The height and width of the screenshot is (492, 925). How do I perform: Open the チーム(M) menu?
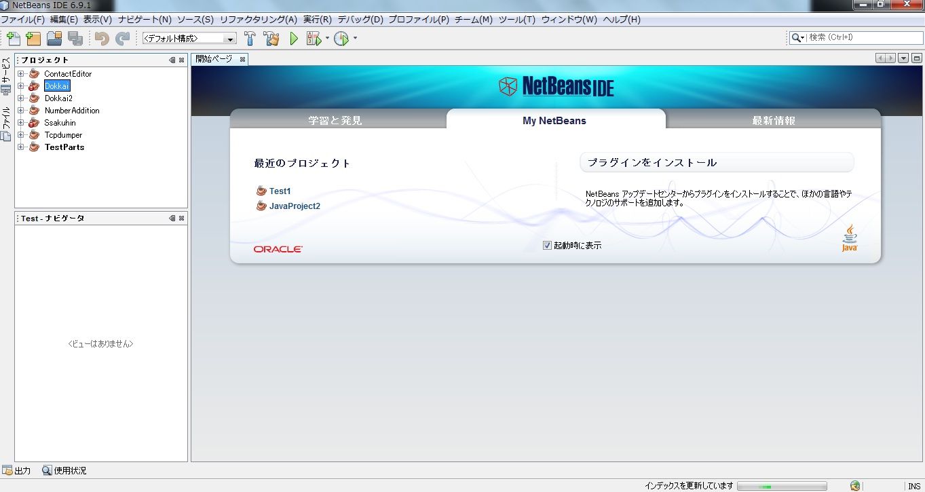474,20
